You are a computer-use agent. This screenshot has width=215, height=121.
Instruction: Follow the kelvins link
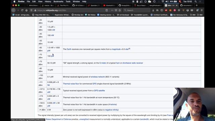(113, 105)
